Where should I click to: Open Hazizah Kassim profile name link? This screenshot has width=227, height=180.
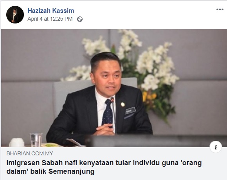pos(51,11)
